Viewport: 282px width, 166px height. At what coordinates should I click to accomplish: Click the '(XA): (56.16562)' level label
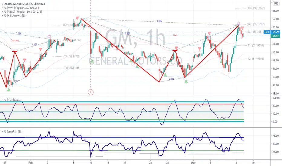click(256, 24)
